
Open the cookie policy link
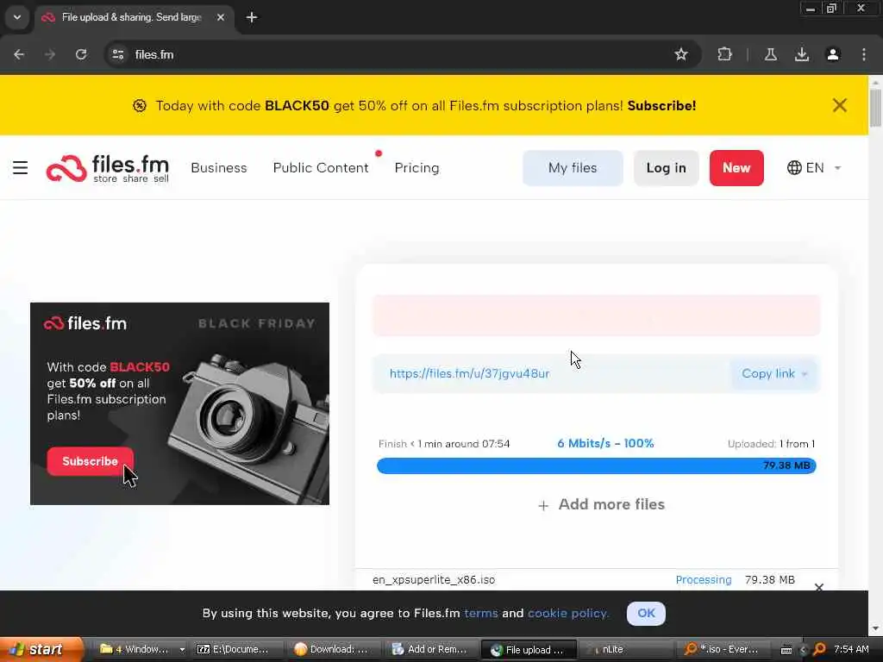click(x=567, y=613)
